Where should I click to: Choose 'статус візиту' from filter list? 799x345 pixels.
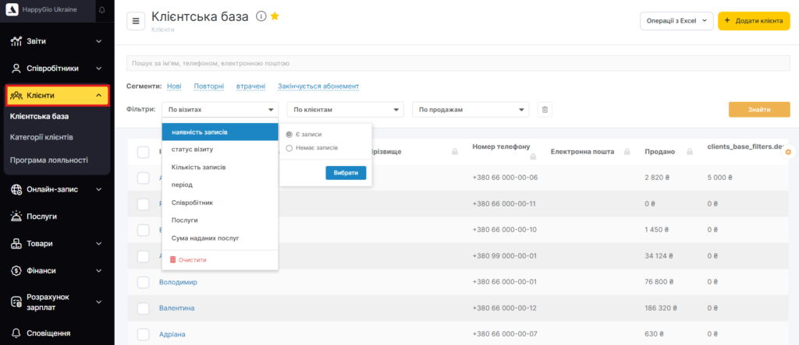193,149
